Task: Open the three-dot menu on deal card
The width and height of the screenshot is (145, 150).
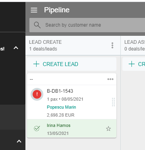Action: coord(110,79)
